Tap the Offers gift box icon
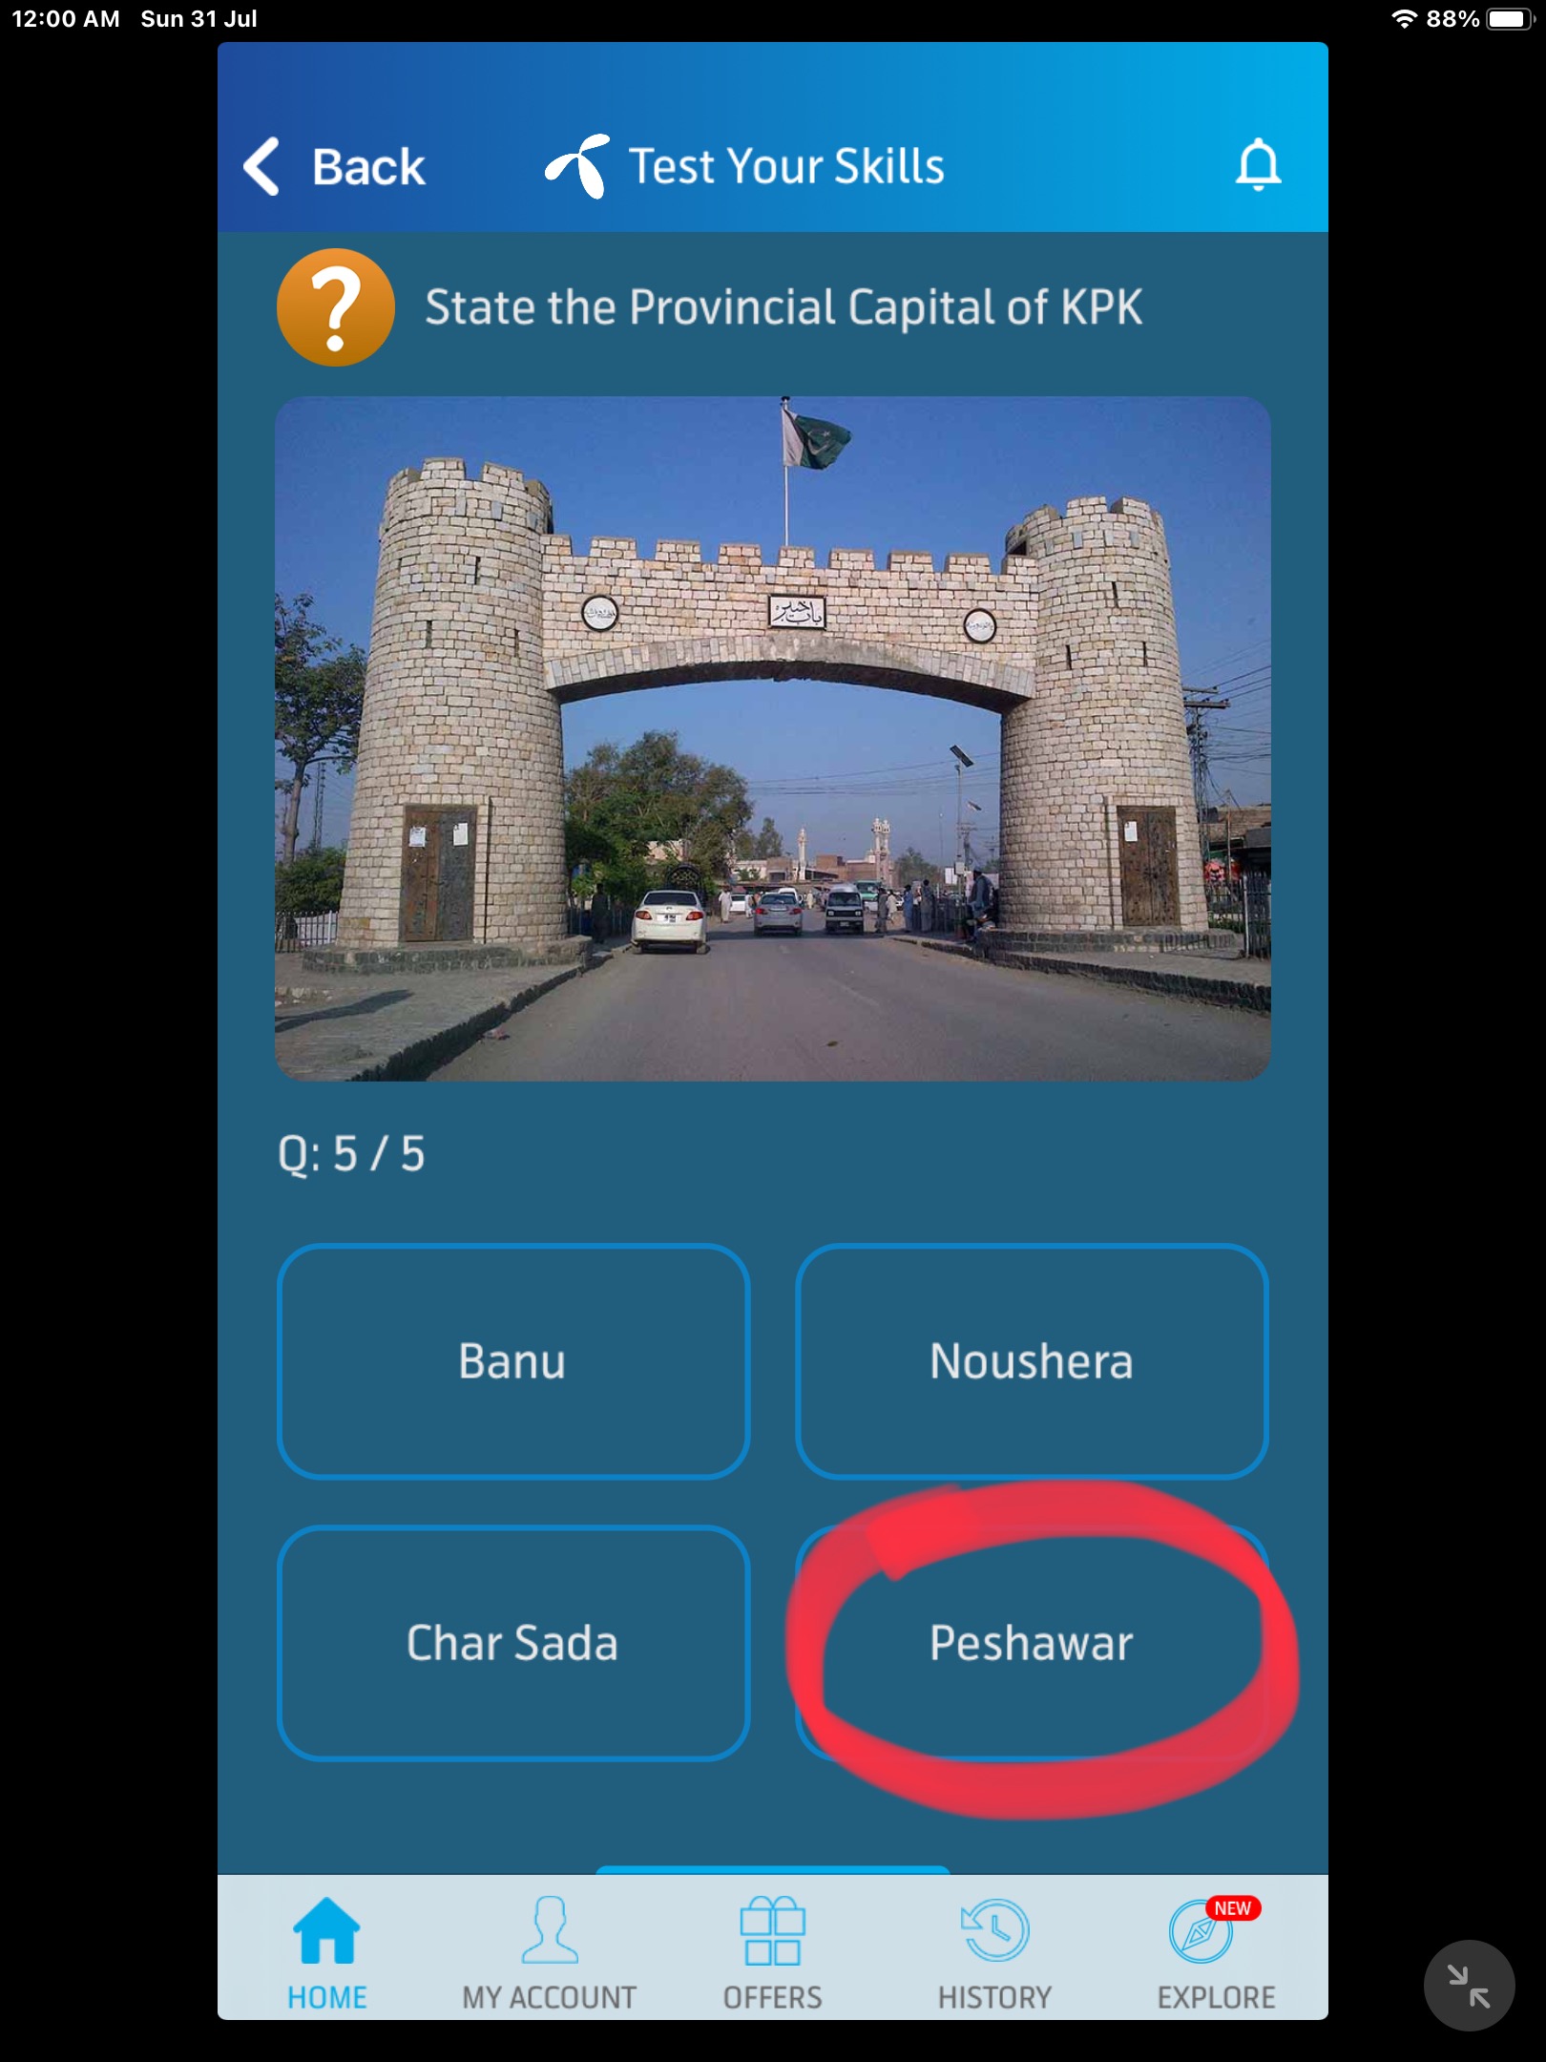Screen dimensions: 1546x2062 pyautogui.click(x=772, y=1930)
